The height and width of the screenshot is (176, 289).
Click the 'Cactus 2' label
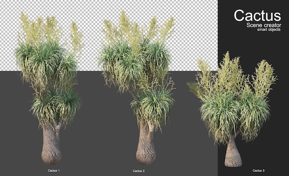coord(138,171)
